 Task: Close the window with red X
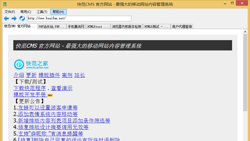[x=242, y=3]
